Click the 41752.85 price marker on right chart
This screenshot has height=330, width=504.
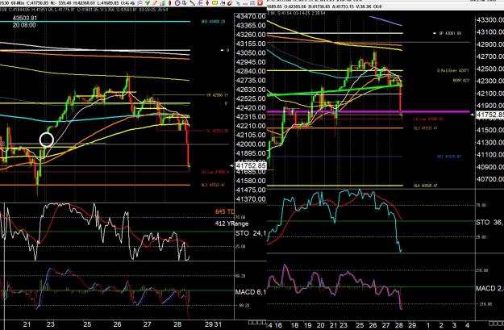point(489,115)
